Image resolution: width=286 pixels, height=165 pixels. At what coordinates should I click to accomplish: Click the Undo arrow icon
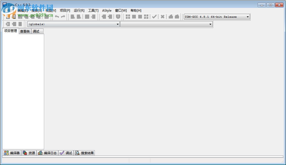(56, 17)
